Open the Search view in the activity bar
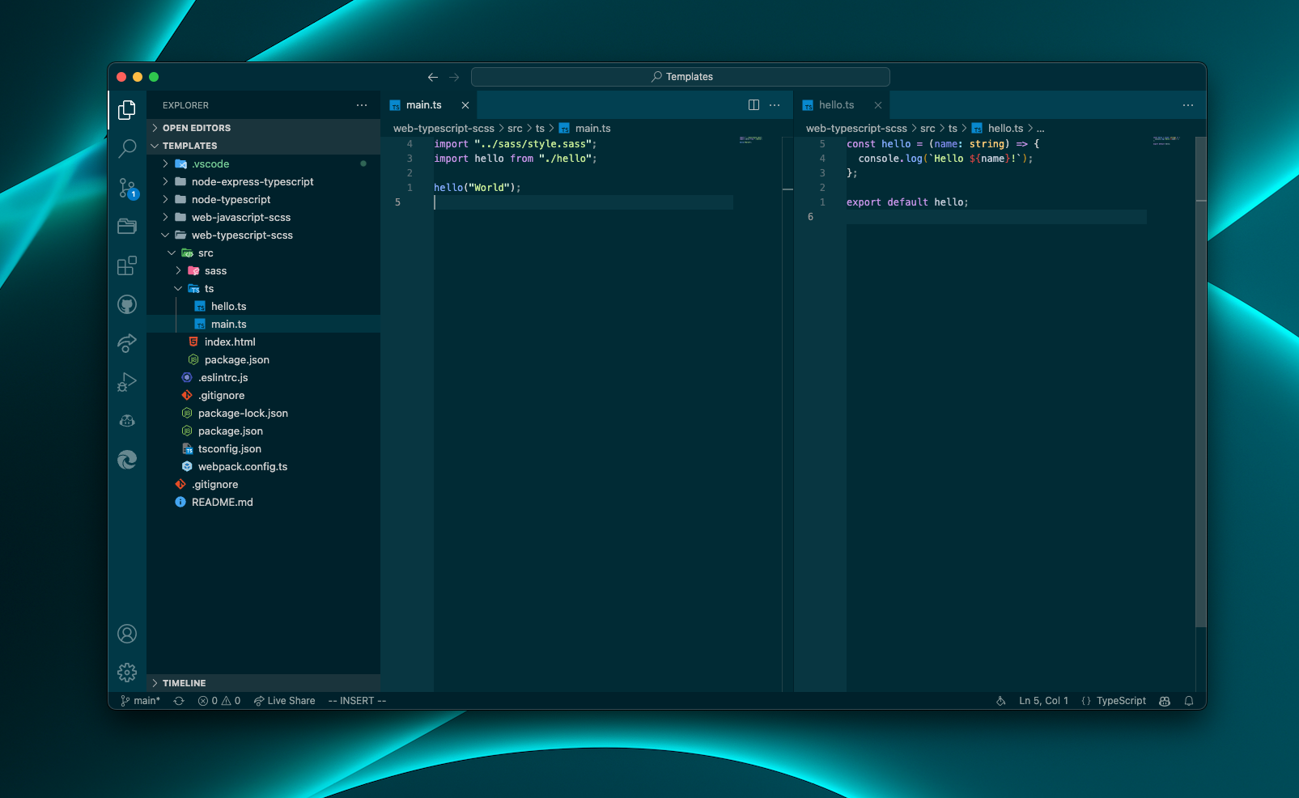 126,149
